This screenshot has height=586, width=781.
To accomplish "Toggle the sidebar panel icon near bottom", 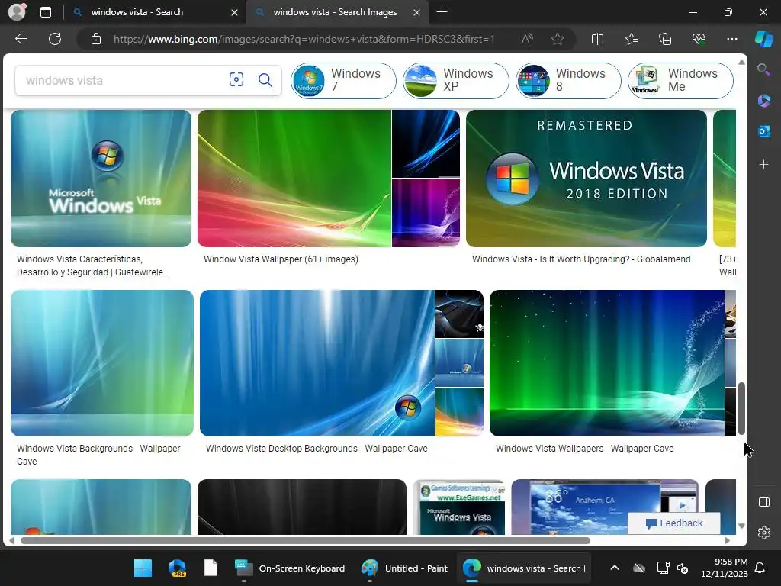I will coord(763,502).
